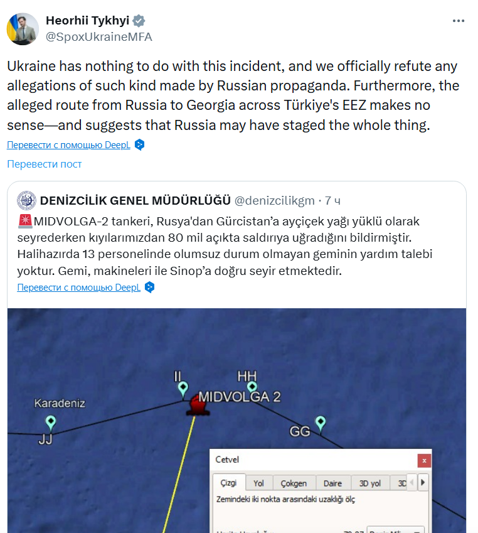Switch to the Yol tab

click(258, 483)
